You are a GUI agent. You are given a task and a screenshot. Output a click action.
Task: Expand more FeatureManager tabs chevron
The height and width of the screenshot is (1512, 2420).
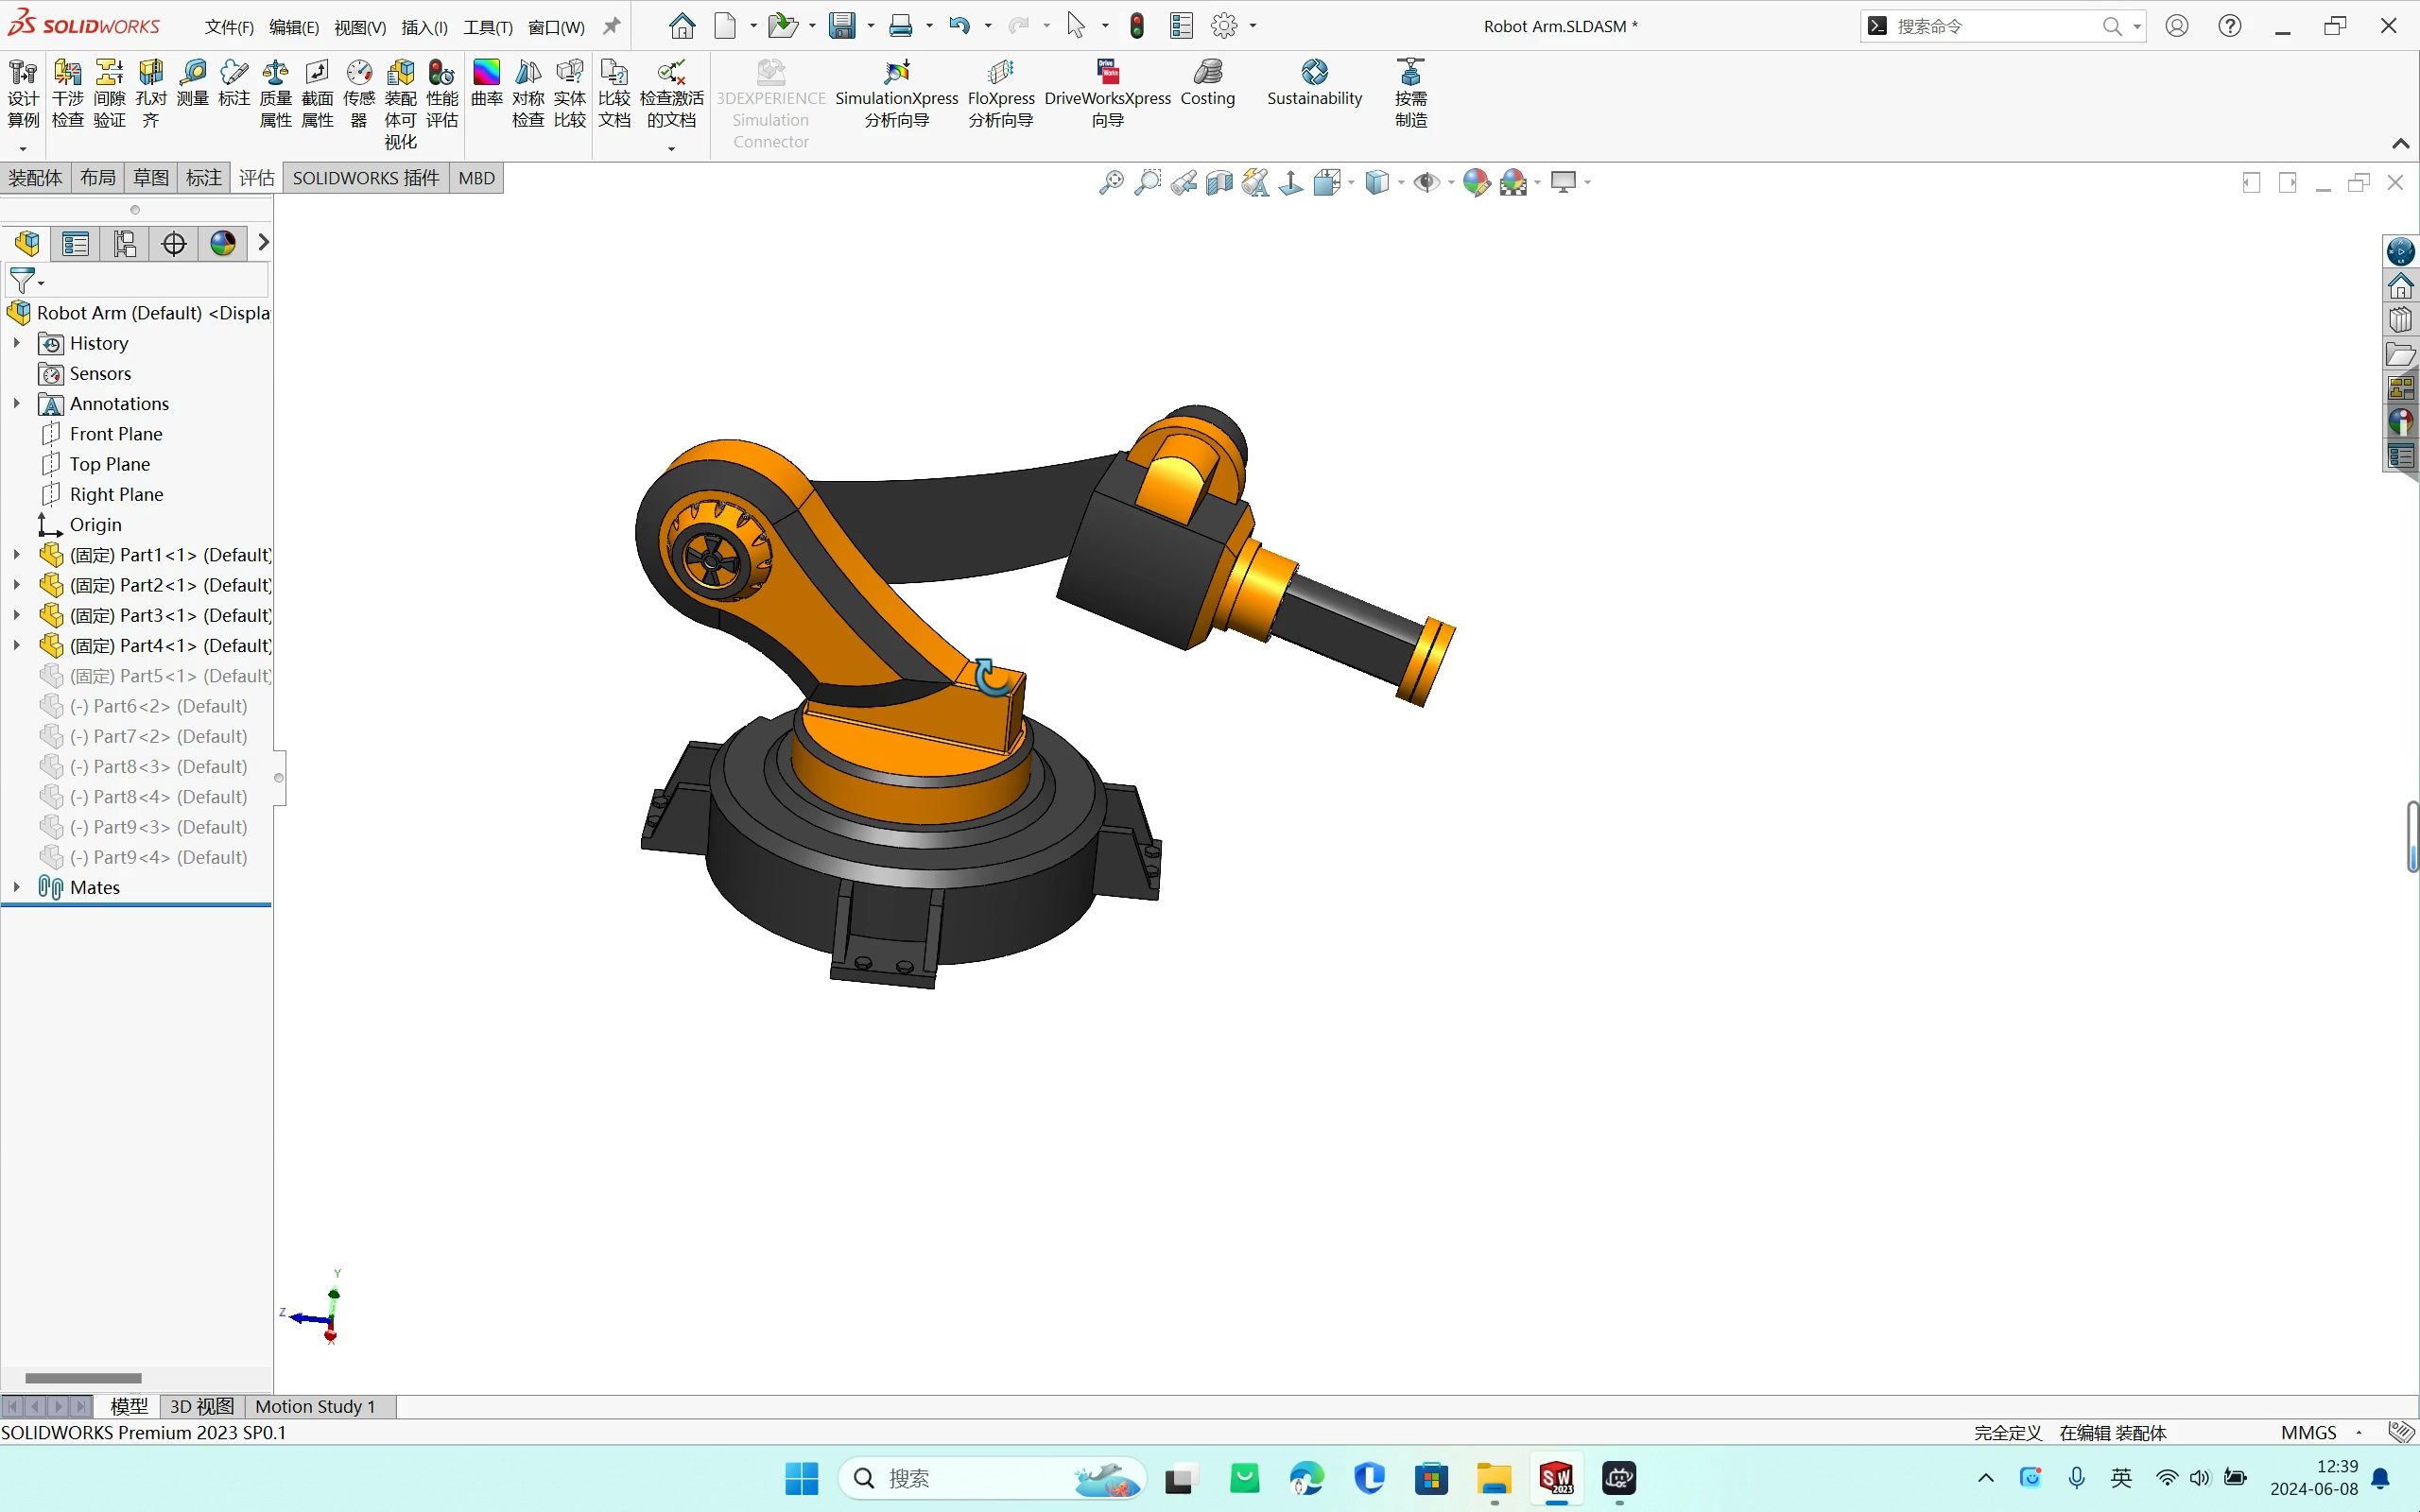coord(263,242)
